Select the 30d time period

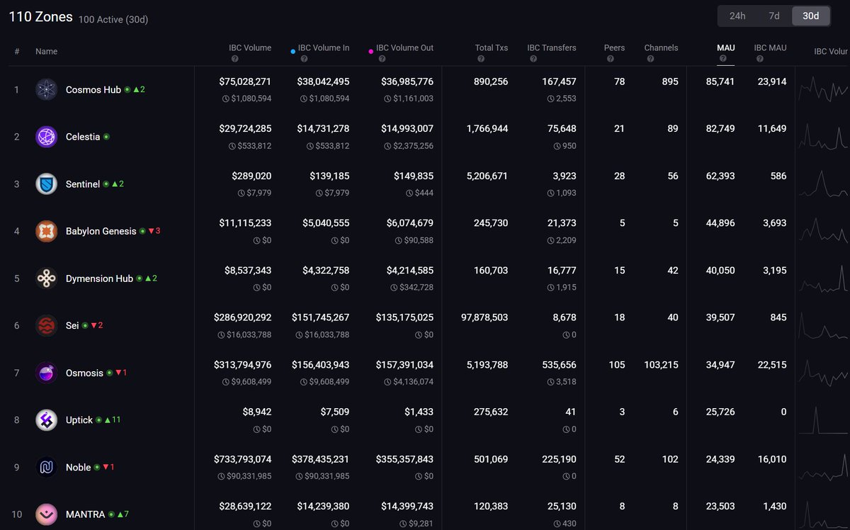(810, 16)
